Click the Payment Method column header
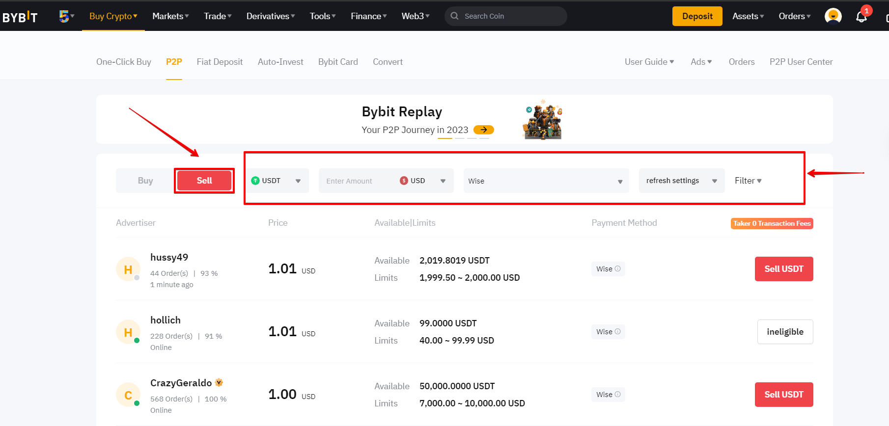The image size is (889, 426). 624,223
